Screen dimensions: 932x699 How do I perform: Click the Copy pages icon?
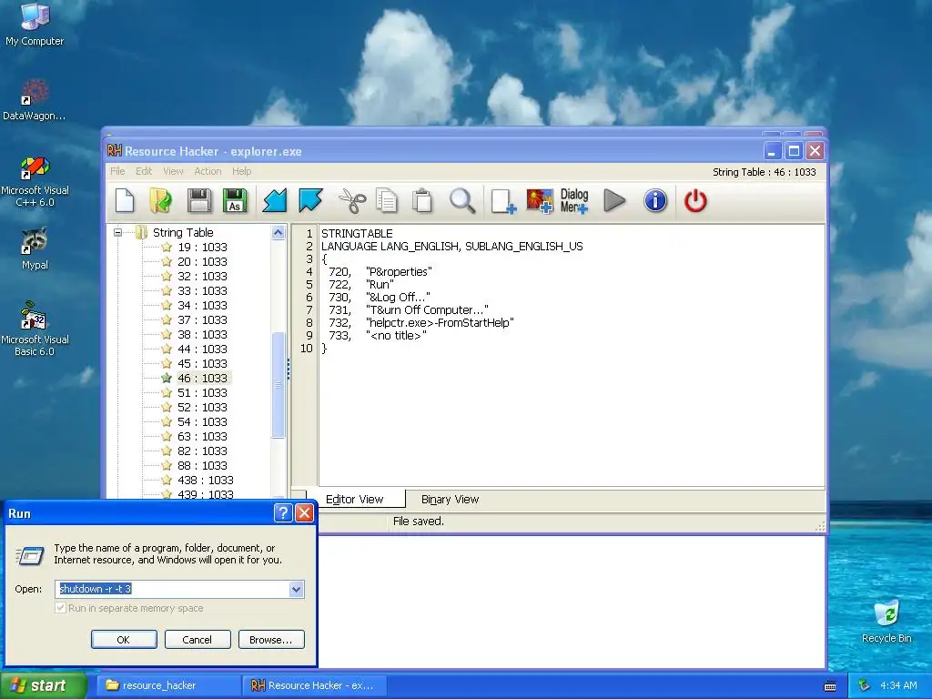tap(387, 200)
